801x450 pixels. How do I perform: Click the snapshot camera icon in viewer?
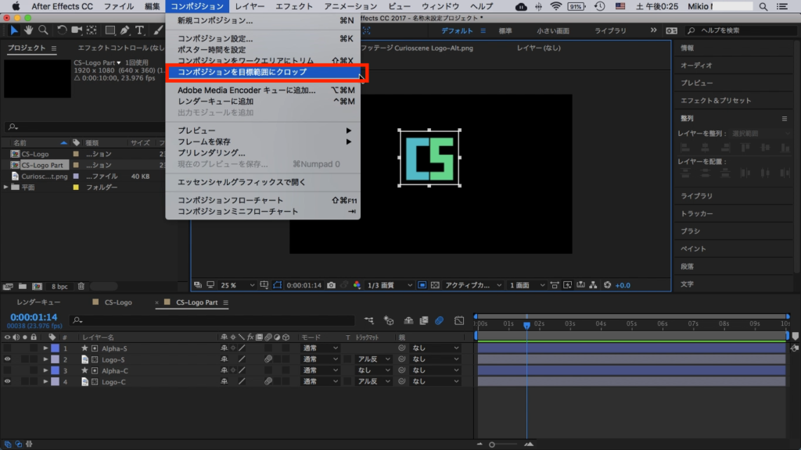[x=332, y=285]
